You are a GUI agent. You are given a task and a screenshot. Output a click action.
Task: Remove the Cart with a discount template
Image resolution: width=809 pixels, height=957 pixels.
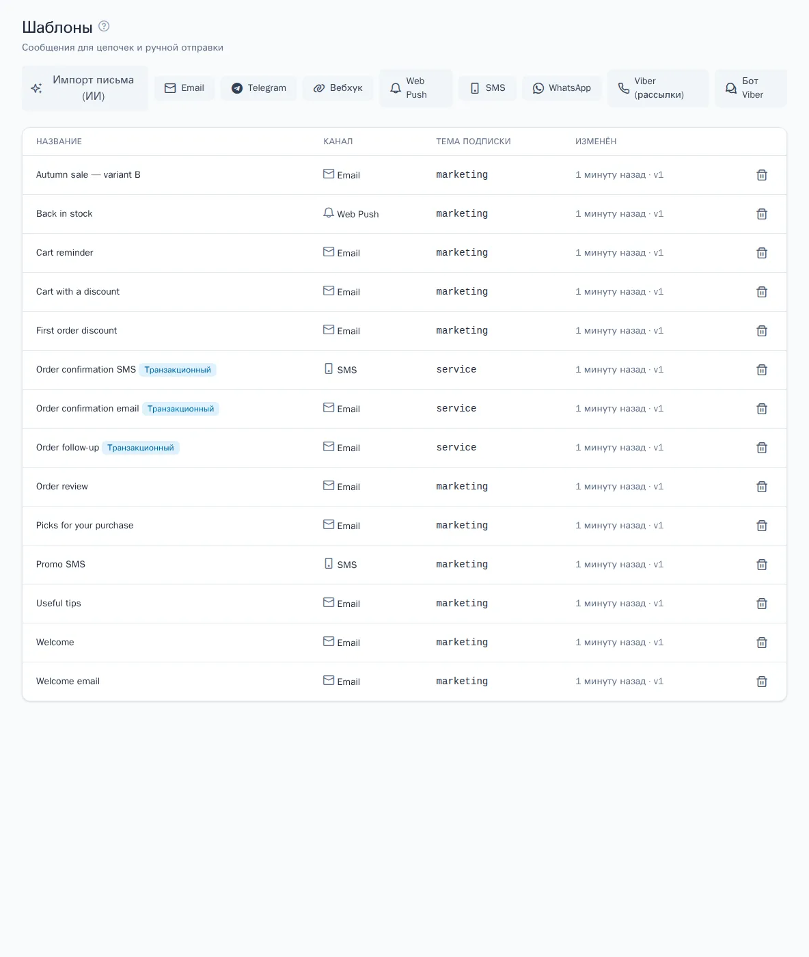762,292
